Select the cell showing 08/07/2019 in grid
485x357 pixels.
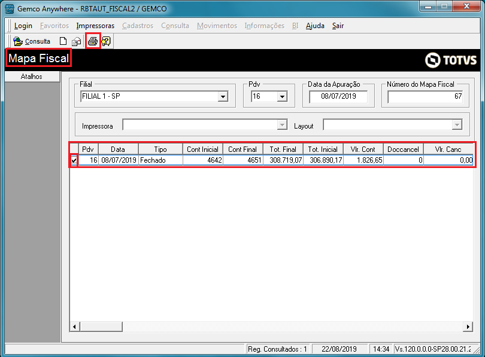(x=119, y=160)
